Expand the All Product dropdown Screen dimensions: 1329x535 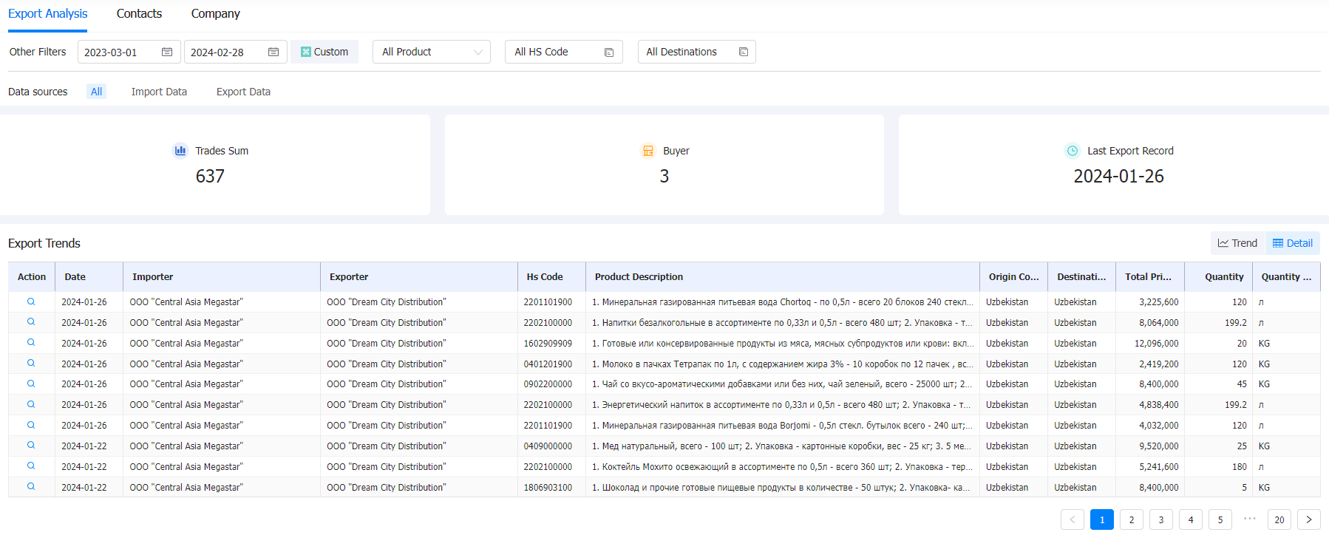coord(431,52)
